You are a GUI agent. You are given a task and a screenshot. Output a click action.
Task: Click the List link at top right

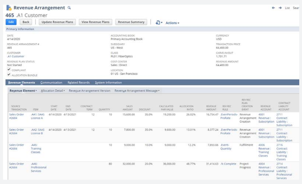(x=287, y=8)
